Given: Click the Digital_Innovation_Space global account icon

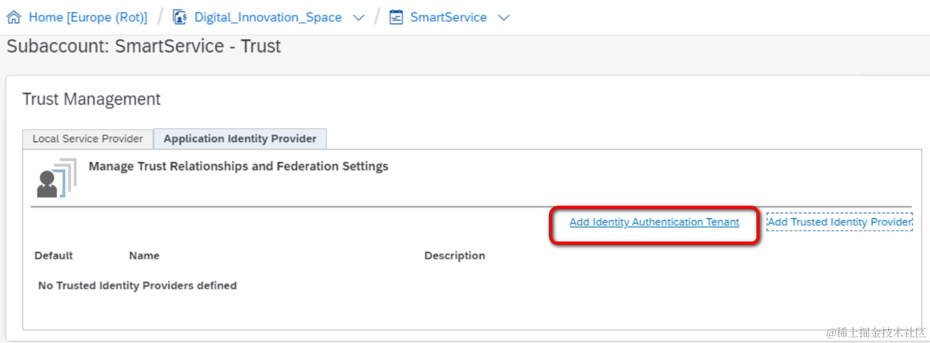Looking at the screenshot, I should coord(180,17).
